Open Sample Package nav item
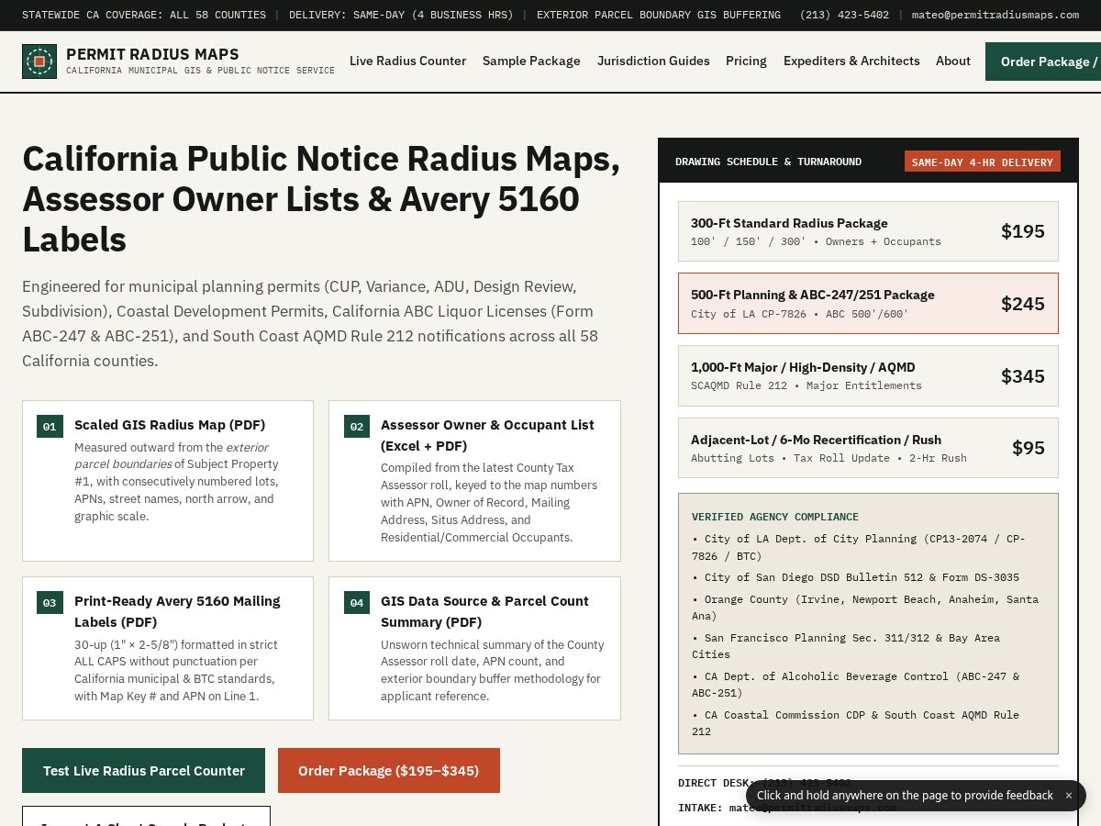This screenshot has height=826, width=1101. pos(531,61)
